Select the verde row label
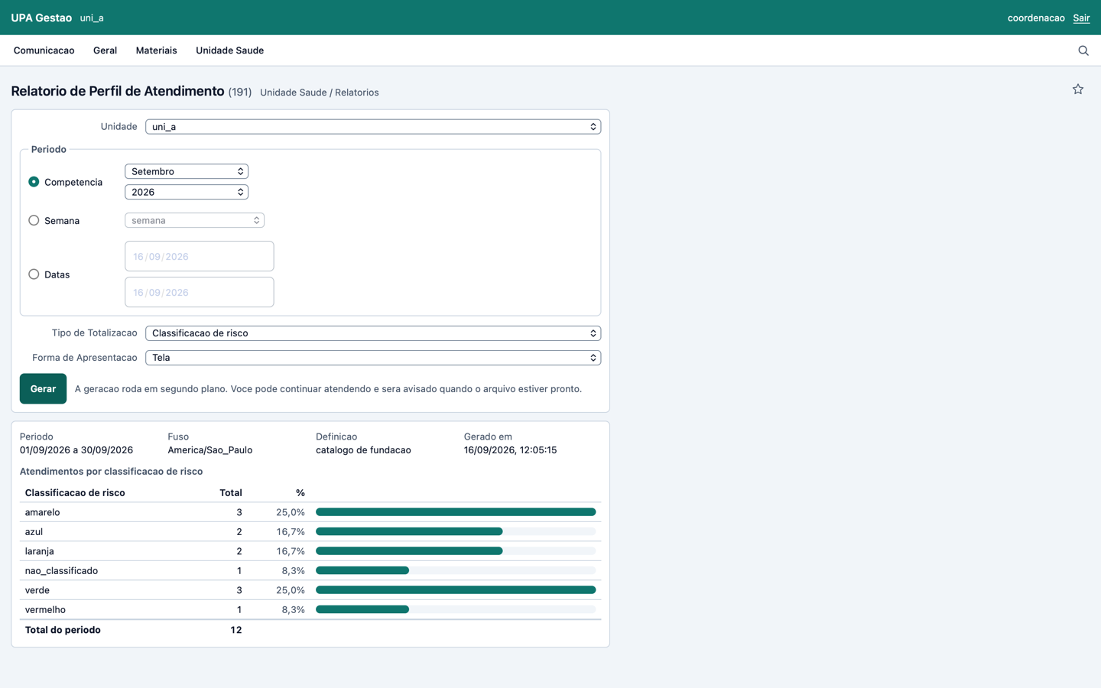The height and width of the screenshot is (688, 1101). (x=37, y=590)
